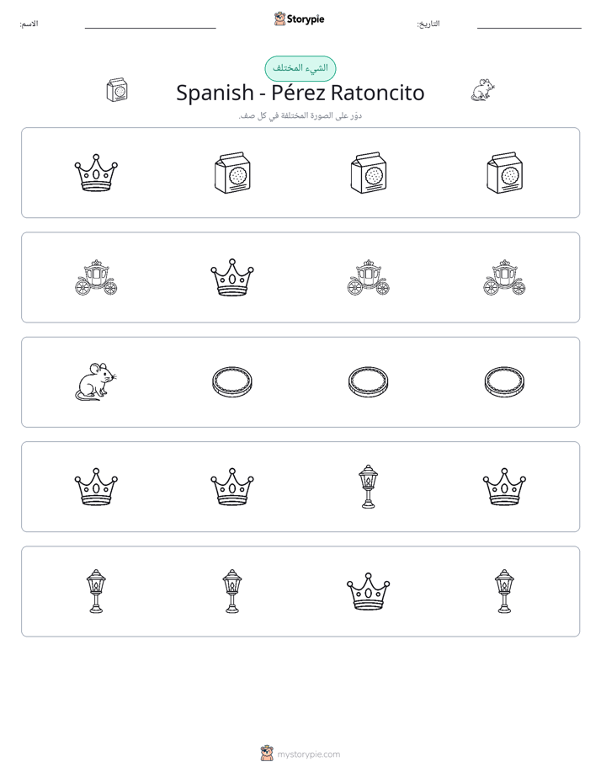This screenshot has height=778, width=601.
Task: Click the first street lamp in bottom row
Action: click(x=96, y=591)
